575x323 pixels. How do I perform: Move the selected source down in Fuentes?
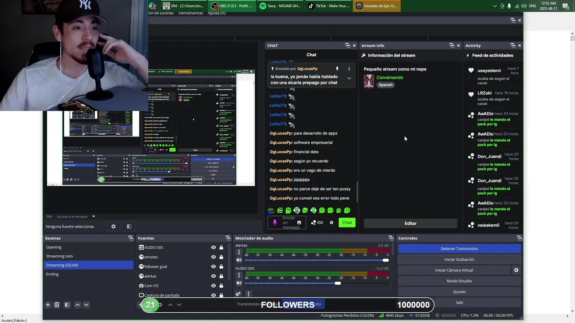pyautogui.click(x=179, y=305)
